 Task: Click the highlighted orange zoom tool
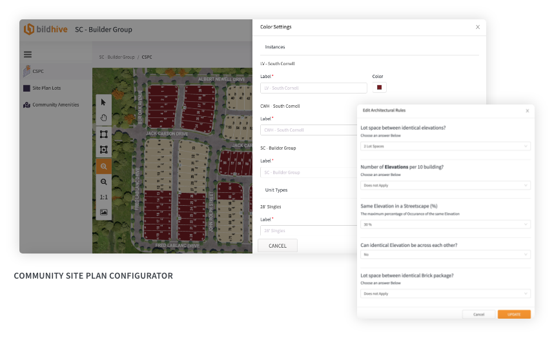[x=103, y=166]
